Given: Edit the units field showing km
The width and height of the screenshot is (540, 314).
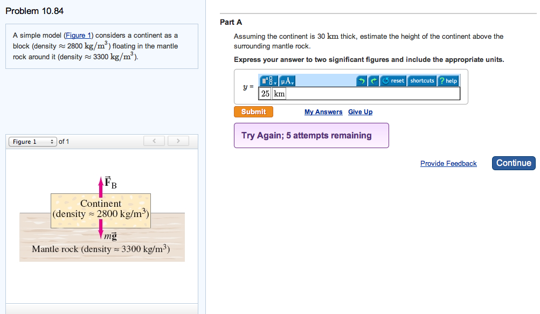Looking at the screenshot, I should [278, 94].
